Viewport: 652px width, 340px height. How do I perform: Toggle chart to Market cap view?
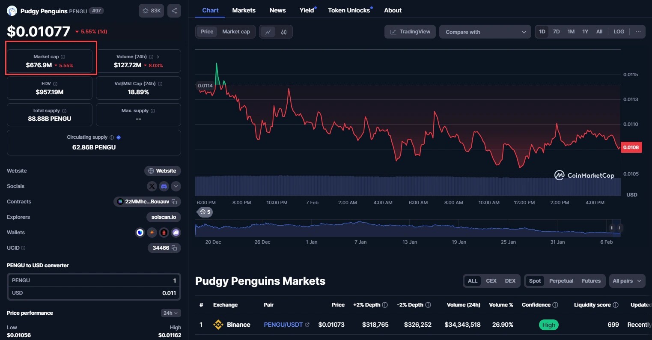click(236, 32)
